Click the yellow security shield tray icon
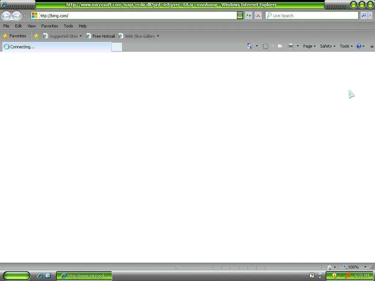375x281 pixels. click(334, 276)
